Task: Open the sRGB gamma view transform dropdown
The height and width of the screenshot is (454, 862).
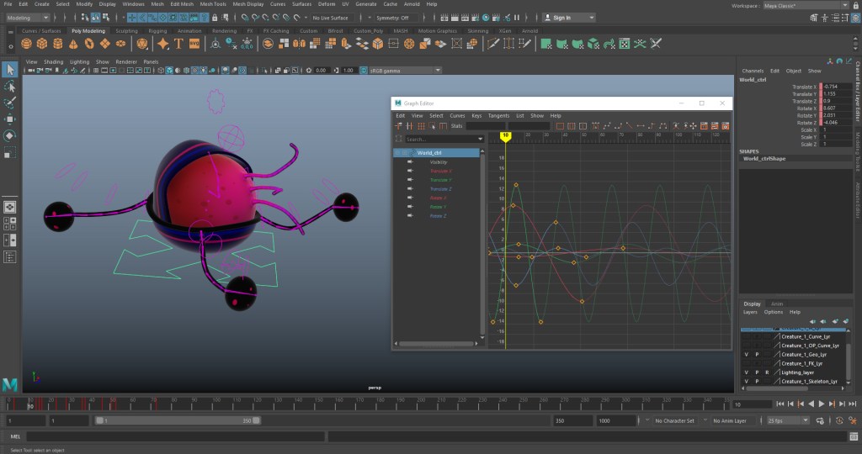Action: click(404, 71)
